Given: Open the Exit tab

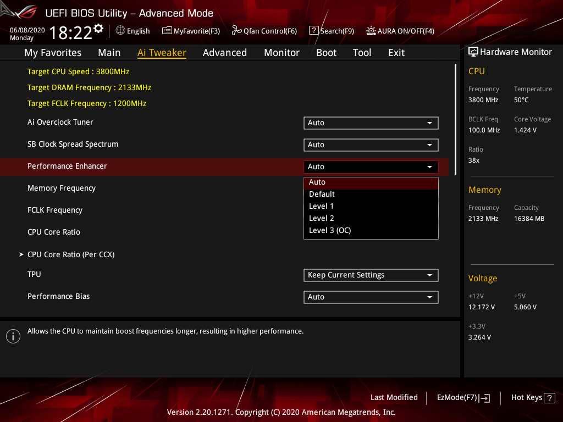Looking at the screenshot, I should pos(396,53).
